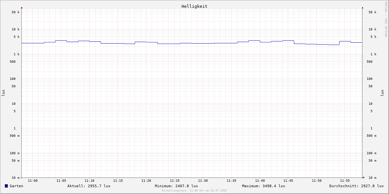Click the '10 k' label on left axis
The height and width of the screenshot is (194, 389).
point(16,29)
